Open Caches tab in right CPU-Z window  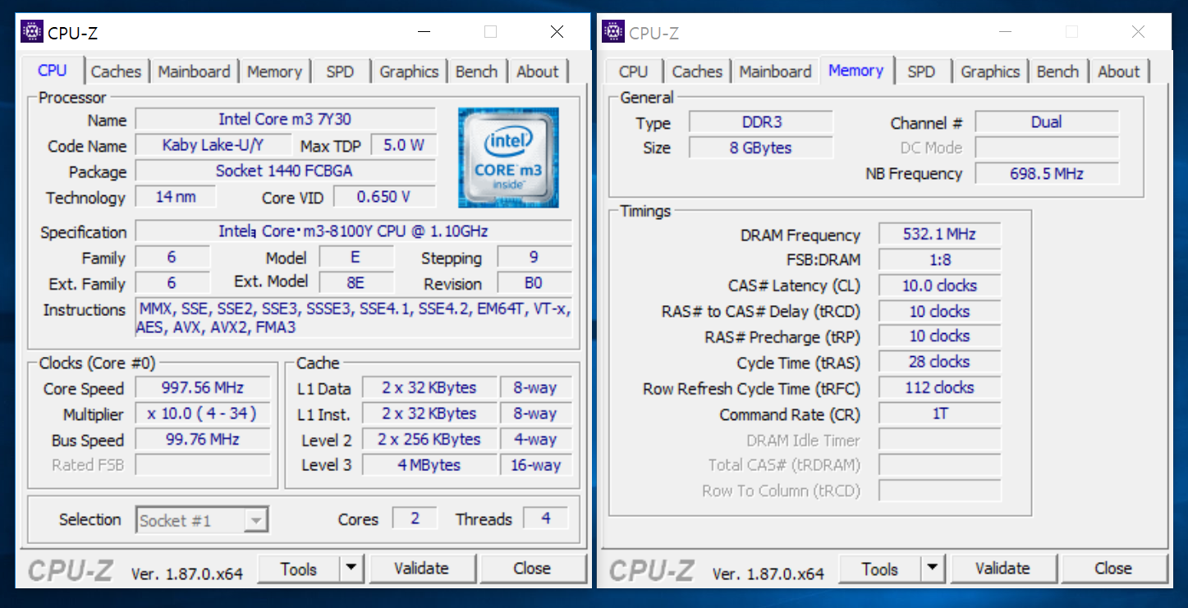pos(697,71)
